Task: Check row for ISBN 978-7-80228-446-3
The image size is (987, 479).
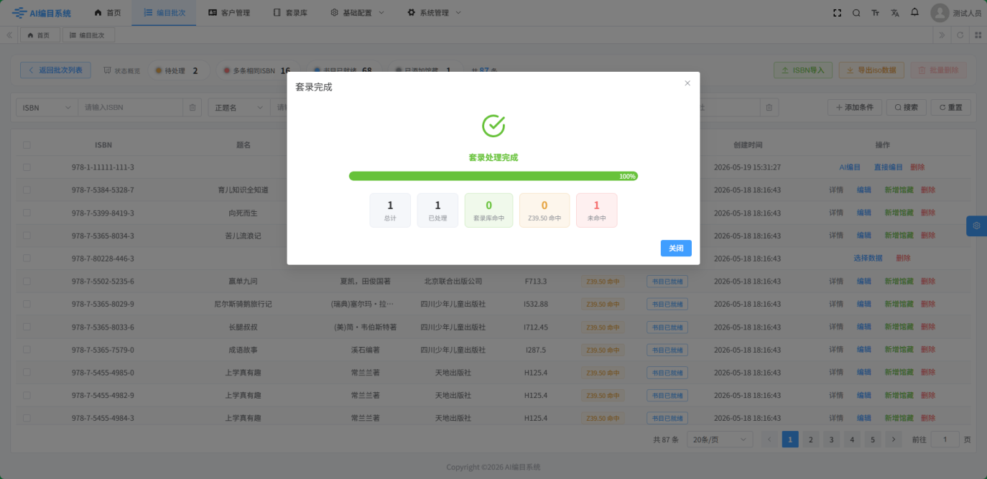Action: tap(27, 259)
